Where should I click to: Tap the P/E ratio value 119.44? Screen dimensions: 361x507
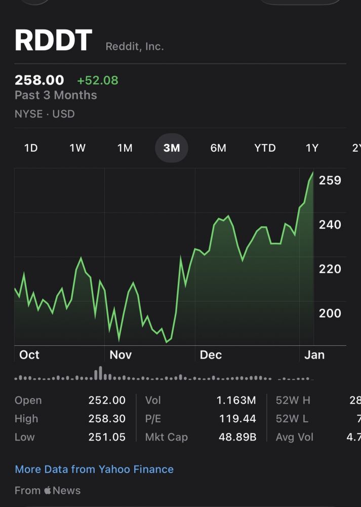237,419
